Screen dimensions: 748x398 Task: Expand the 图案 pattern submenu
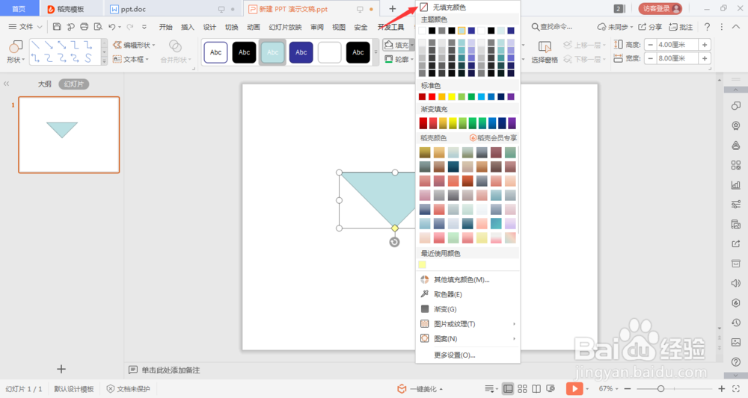click(467, 338)
